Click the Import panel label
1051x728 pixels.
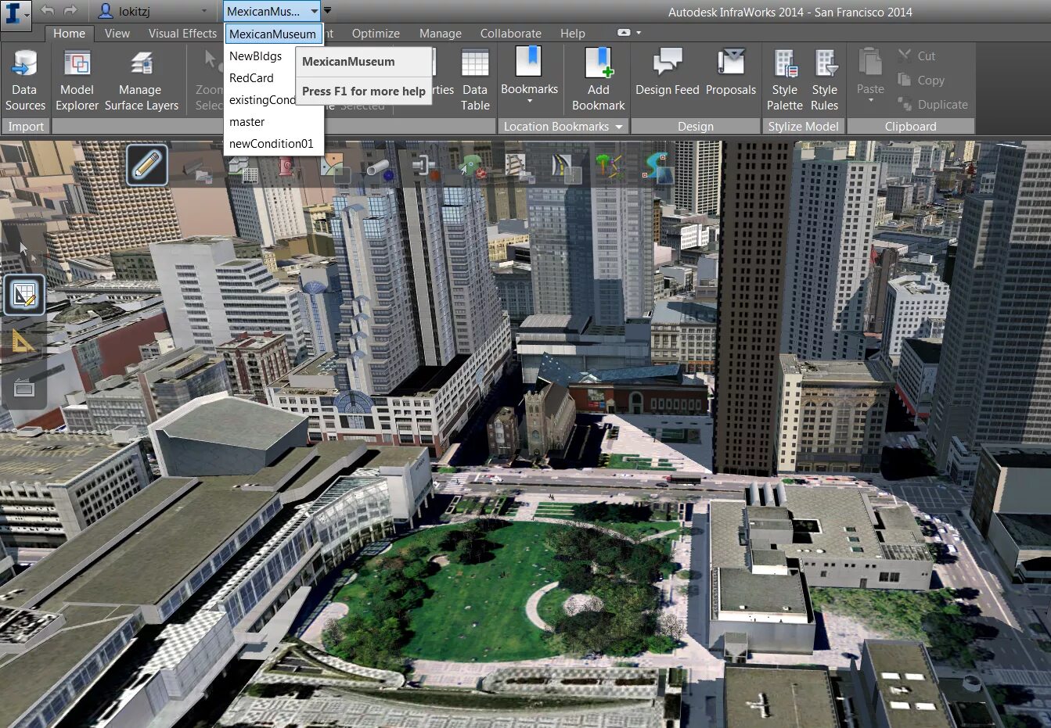tap(26, 127)
